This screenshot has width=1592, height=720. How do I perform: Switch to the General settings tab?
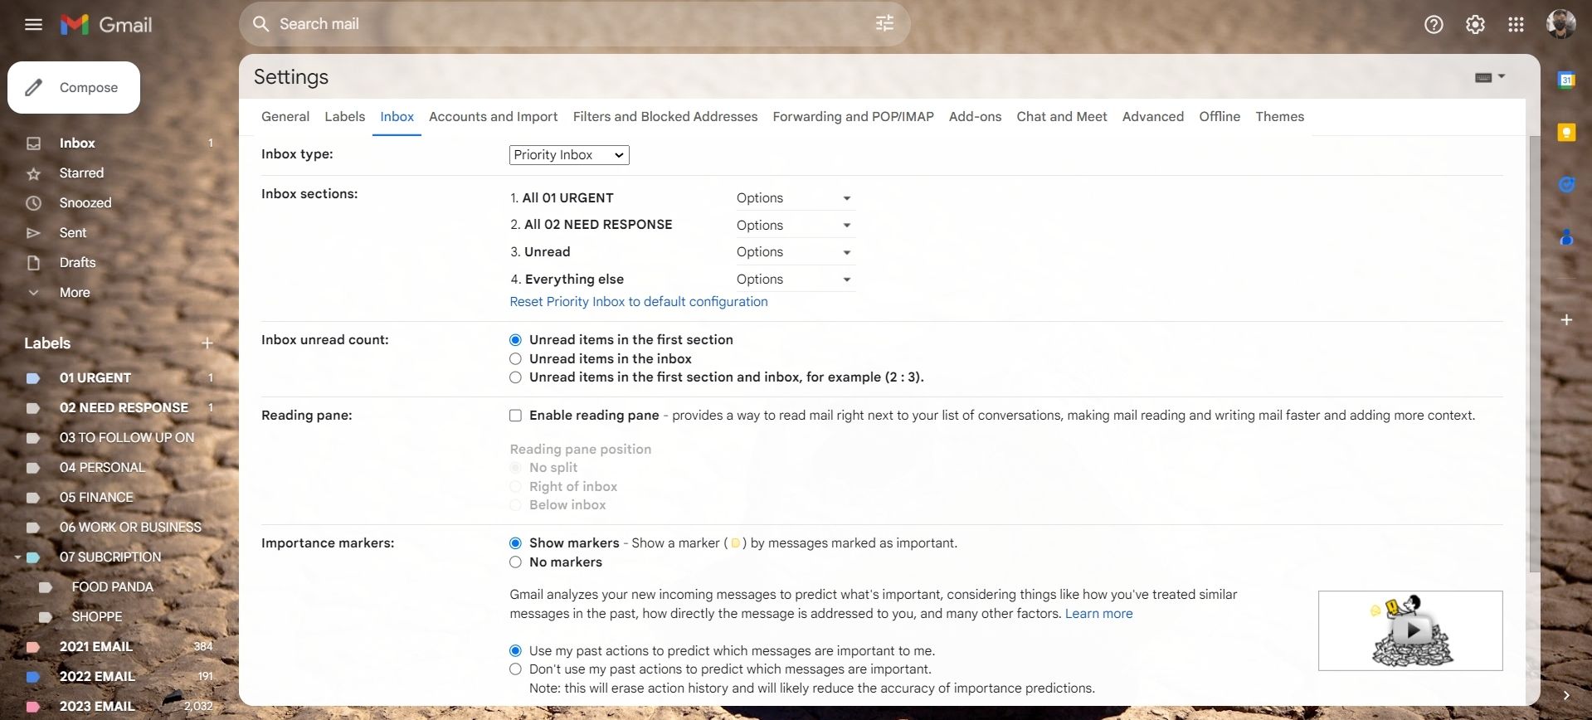click(285, 117)
